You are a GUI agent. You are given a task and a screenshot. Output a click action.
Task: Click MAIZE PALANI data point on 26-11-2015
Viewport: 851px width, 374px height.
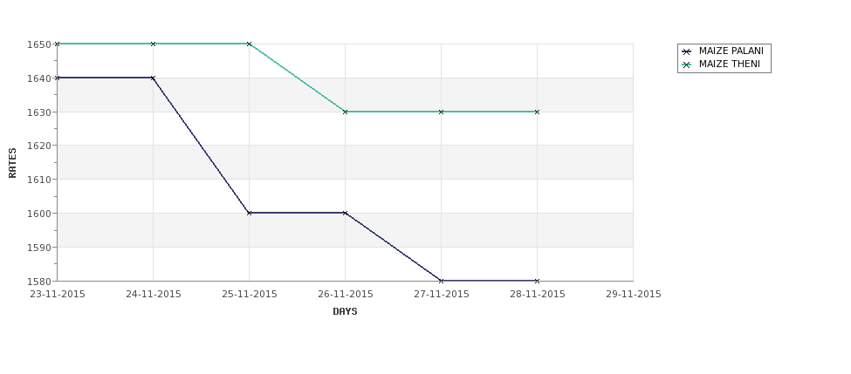coord(345,213)
